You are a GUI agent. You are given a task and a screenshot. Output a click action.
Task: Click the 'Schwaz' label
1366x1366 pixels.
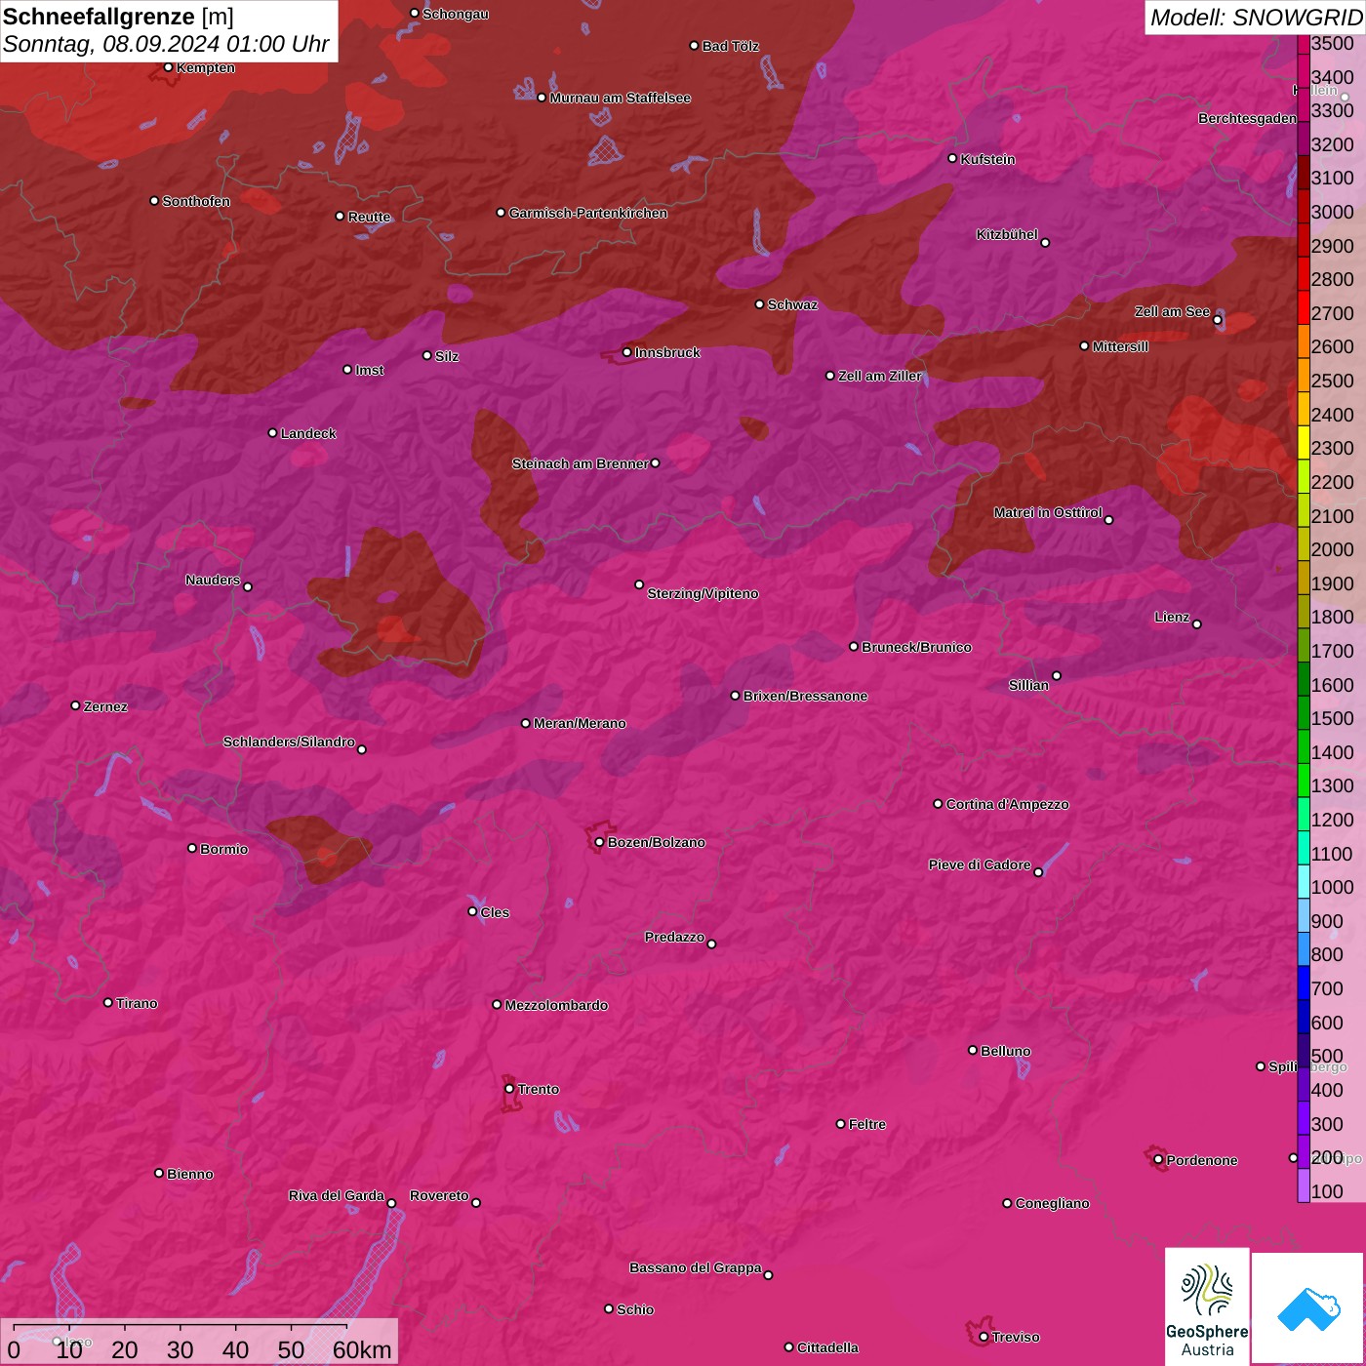[x=793, y=304]
